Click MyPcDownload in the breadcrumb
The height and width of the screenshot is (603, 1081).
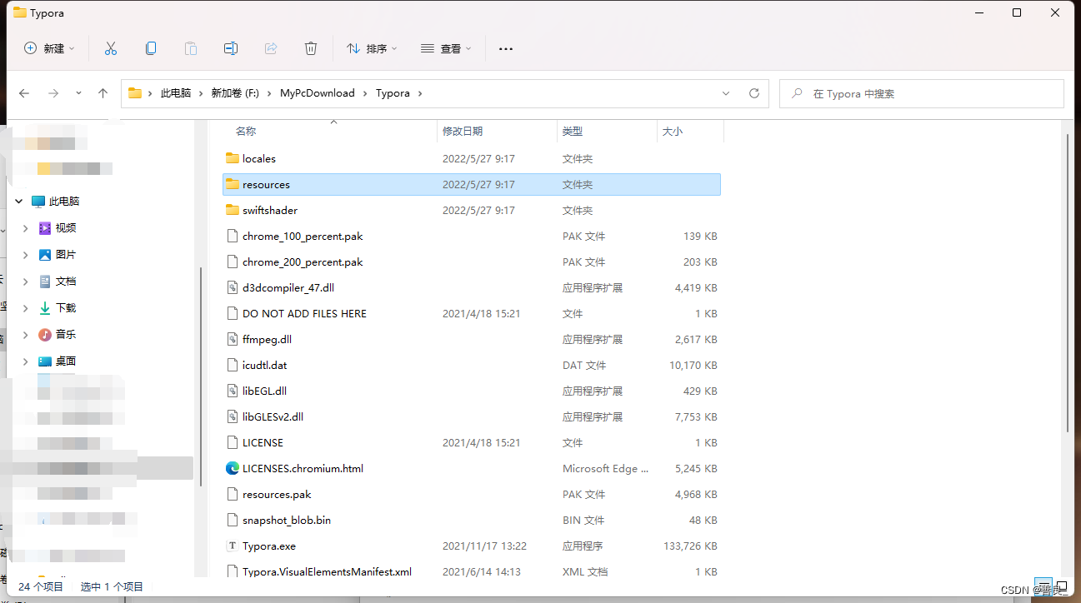pyautogui.click(x=318, y=93)
